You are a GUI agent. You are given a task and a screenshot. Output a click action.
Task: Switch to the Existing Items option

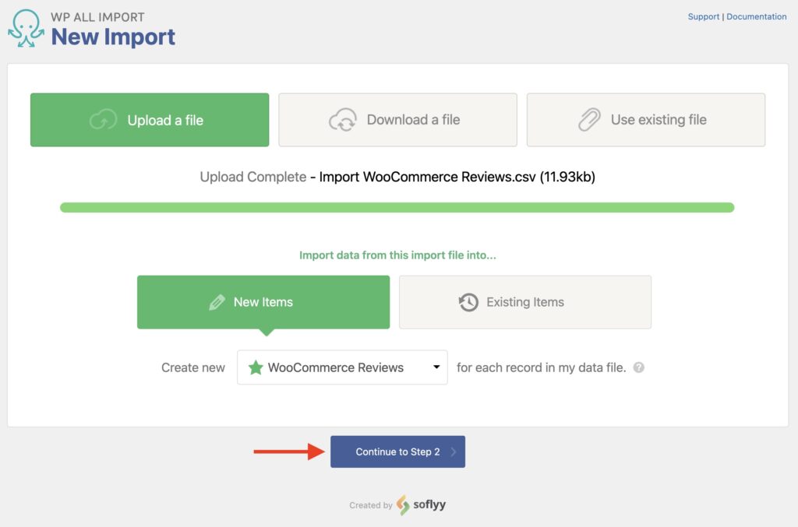pos(524,302)
